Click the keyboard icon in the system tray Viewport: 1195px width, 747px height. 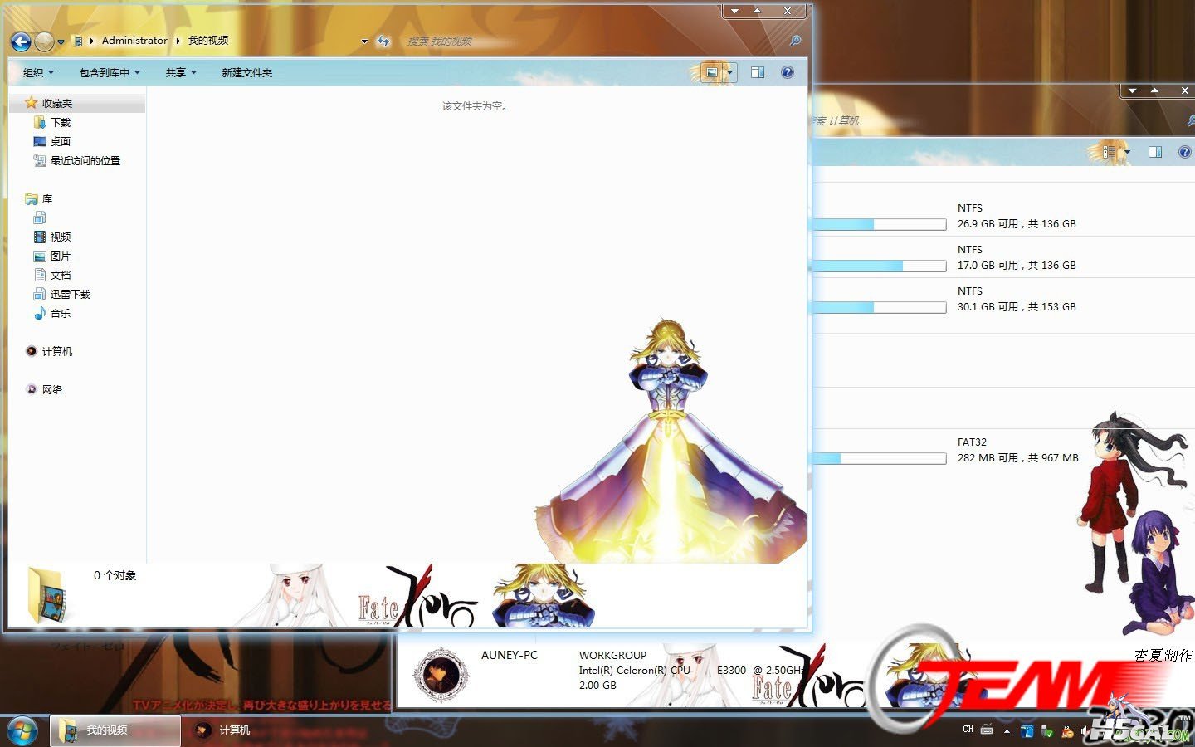(987, 730)
